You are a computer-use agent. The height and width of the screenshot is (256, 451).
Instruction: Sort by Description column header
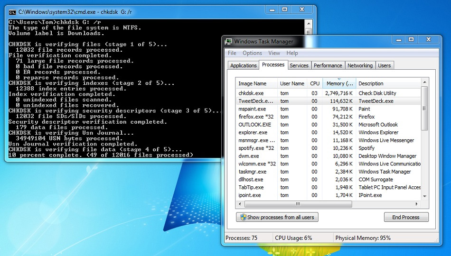pos(388,83)
